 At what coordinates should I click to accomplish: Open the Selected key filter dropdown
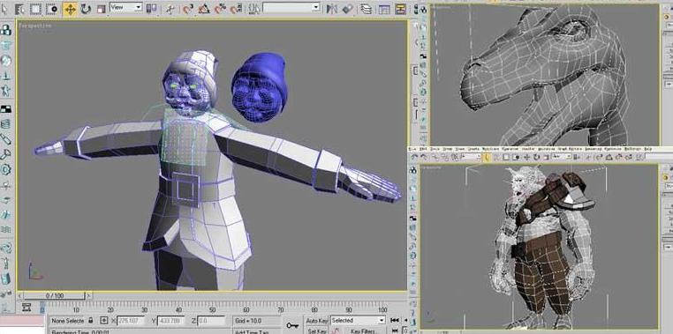(x=358, y=320)
